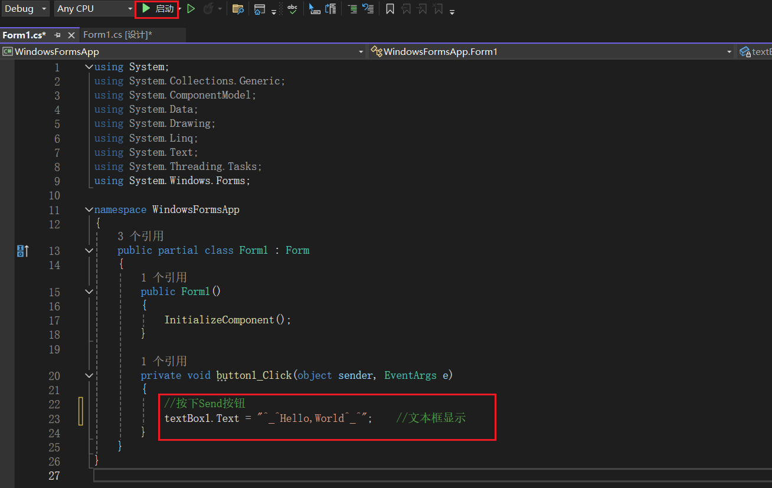Collapse the Form1() constructor at line 15
The image size is (772, 488).
pos(89,292)
